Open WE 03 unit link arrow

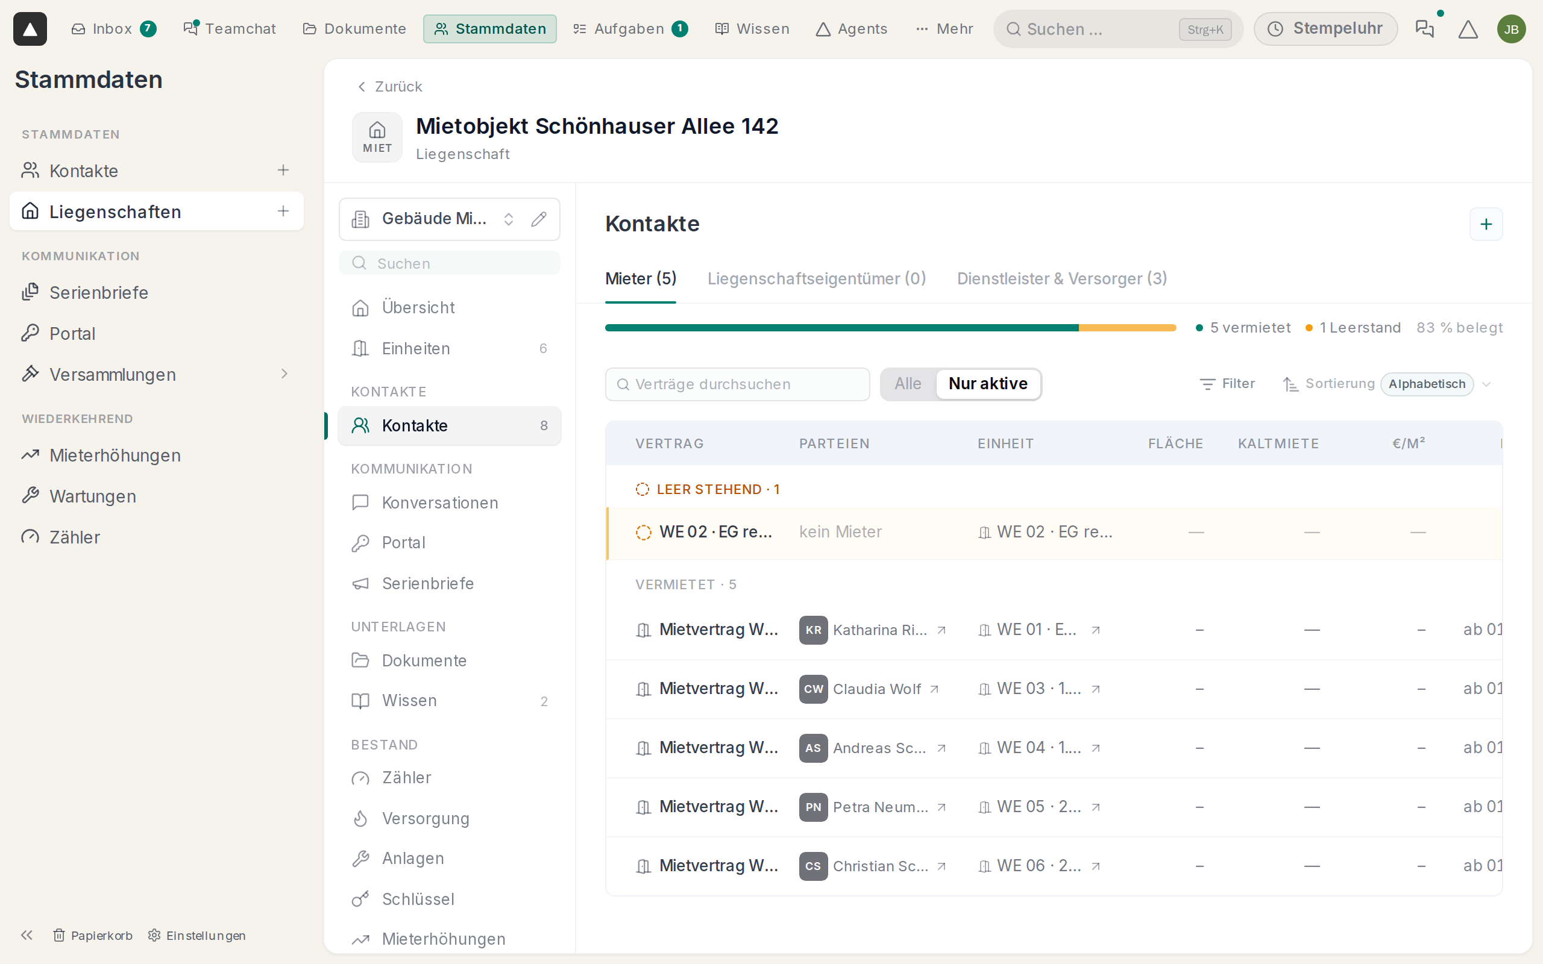point(1095,689)
